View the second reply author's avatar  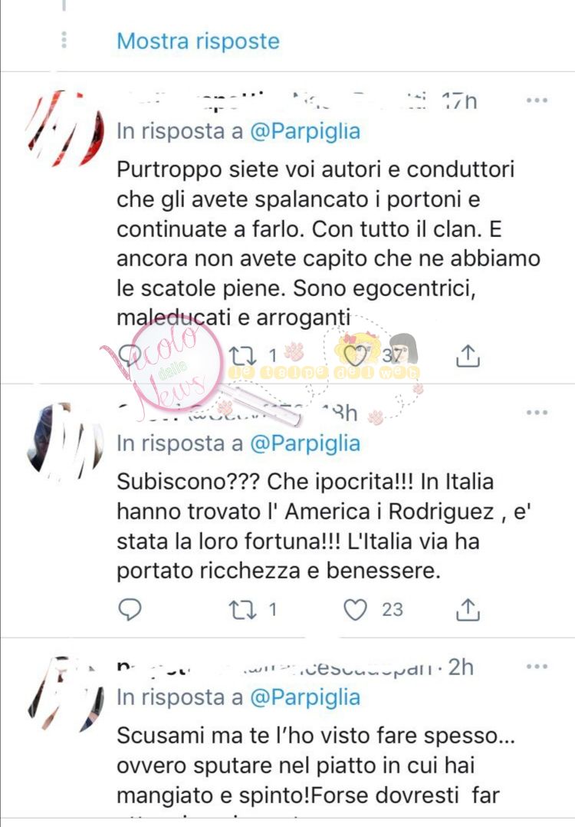click(65, 441)
